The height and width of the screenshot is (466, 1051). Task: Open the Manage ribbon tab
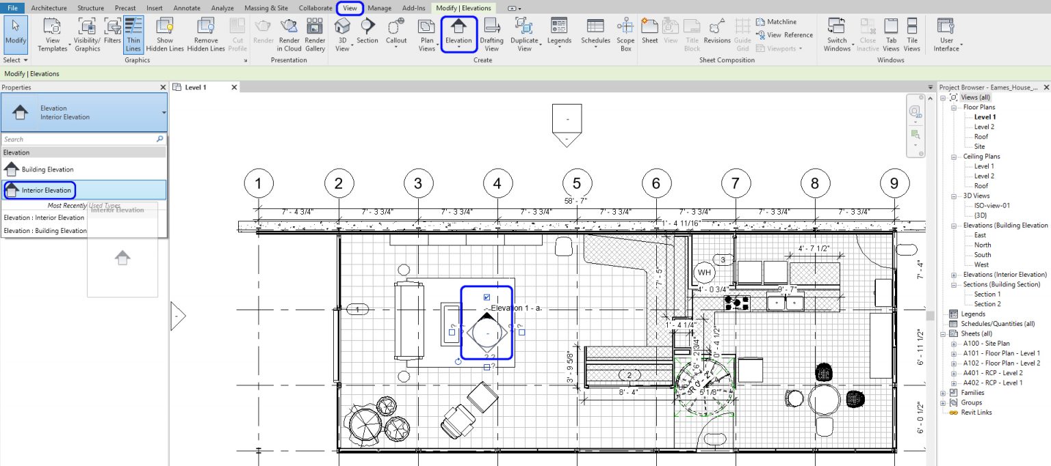pyautogui.click(x=379, y=8)
